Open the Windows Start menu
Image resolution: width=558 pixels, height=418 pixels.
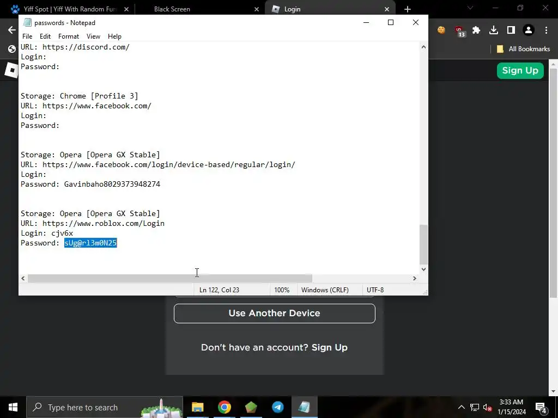click(13, 407)
